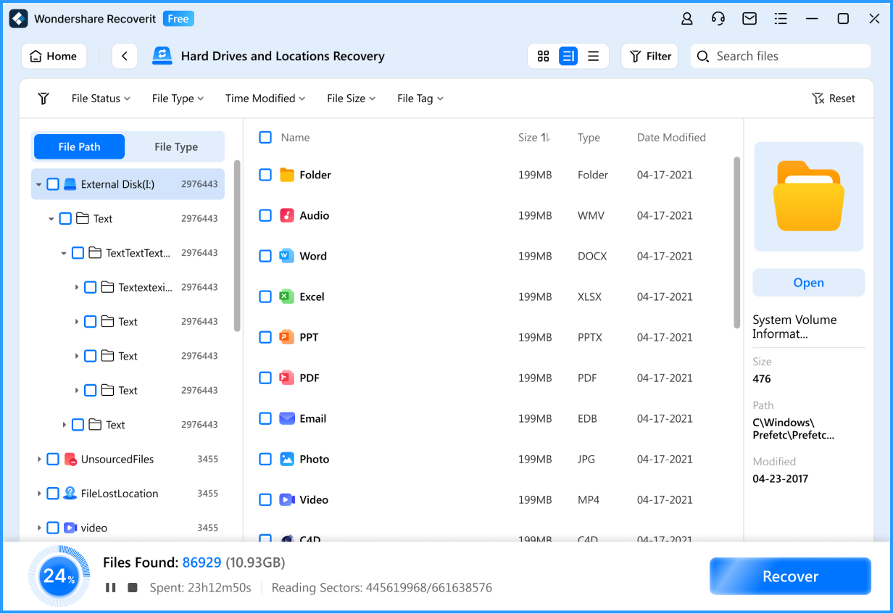Switch to the File Type tab
893x614 pixels.
(x=176, y=146)
